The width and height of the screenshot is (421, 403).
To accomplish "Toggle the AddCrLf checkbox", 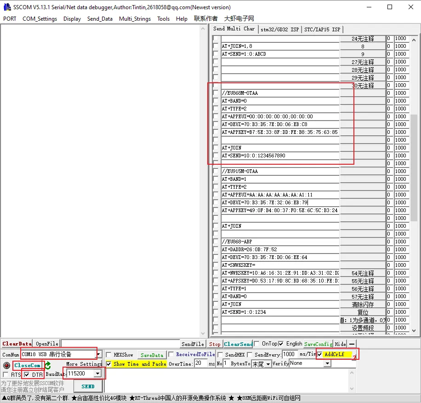I will [x=320, y=354].
